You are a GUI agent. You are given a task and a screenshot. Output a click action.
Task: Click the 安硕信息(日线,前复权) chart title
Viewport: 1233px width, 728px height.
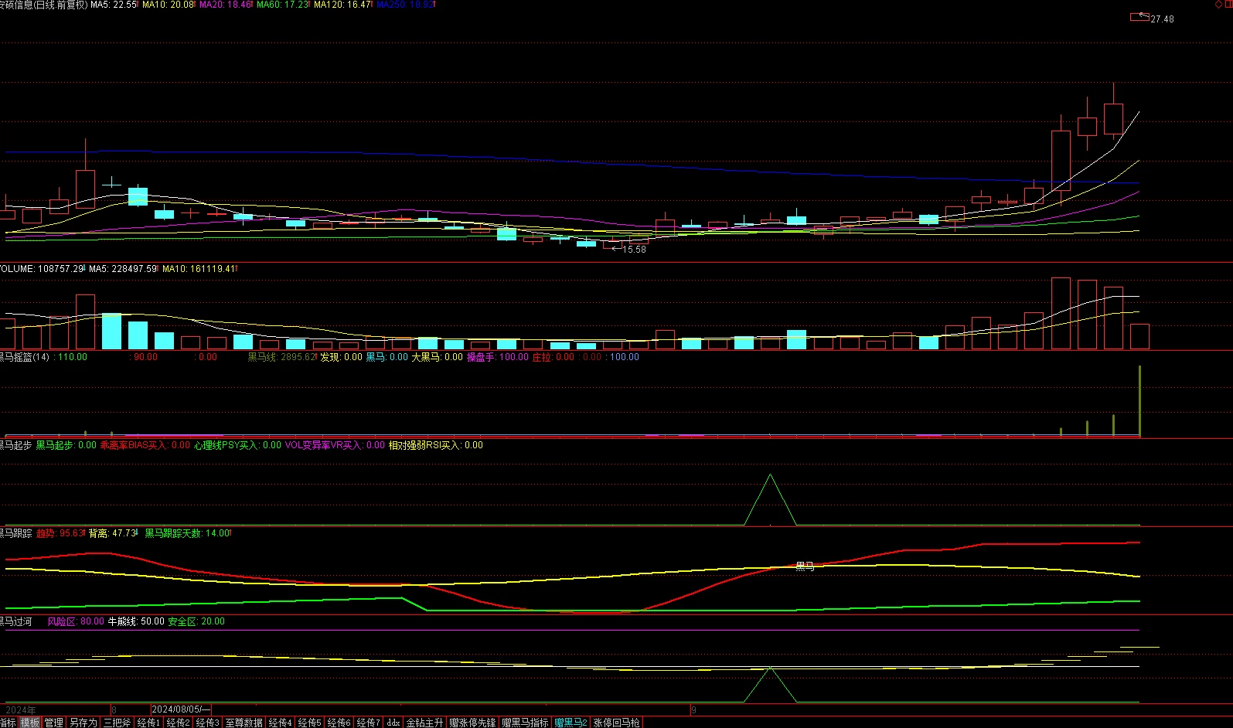(44, 5)
